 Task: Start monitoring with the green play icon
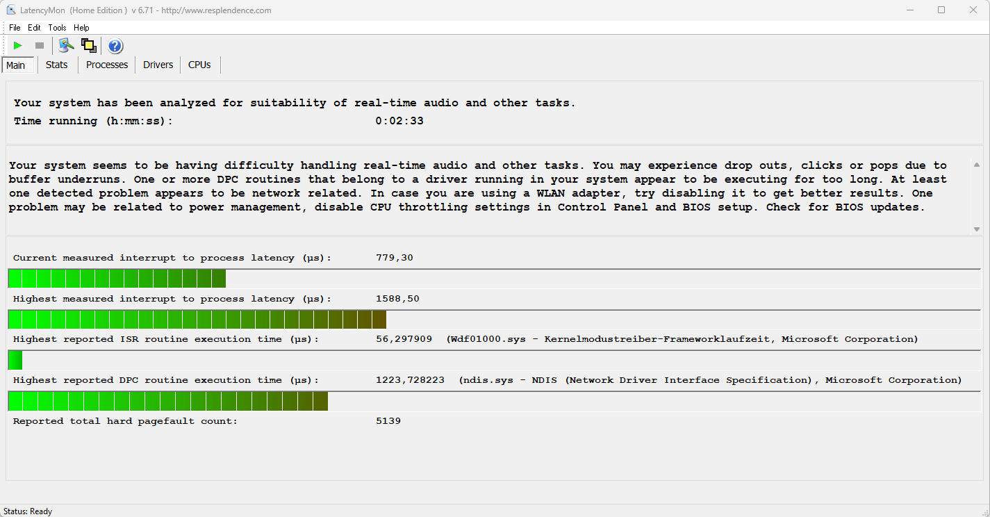pos(18,46)
